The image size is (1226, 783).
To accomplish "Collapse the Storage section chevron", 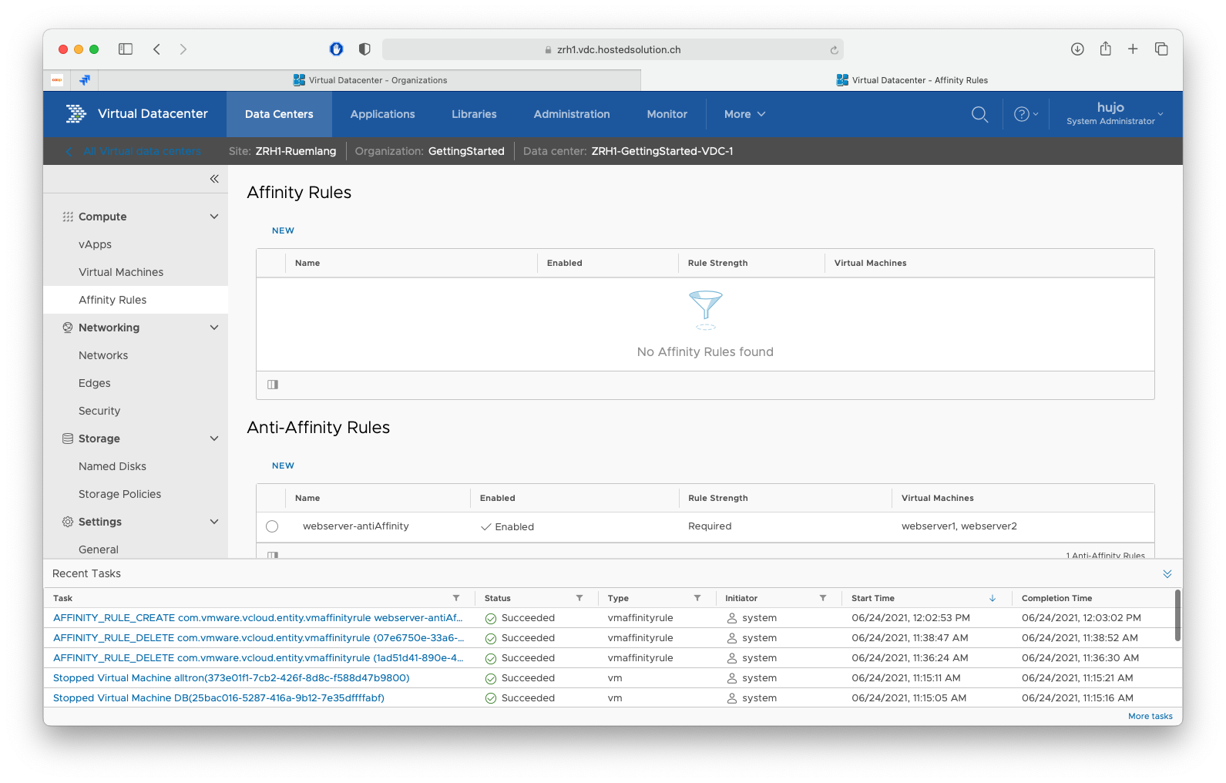I will pos(214,439).
